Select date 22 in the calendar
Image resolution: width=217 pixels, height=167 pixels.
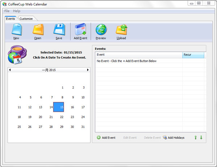point(62,117)
